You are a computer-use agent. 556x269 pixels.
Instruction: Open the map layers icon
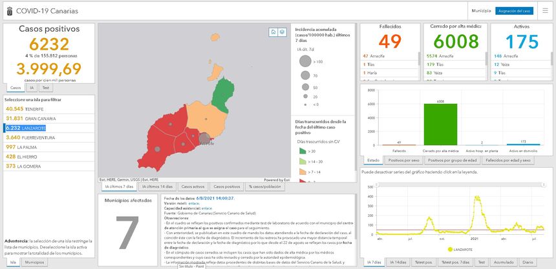coord(282,32)
